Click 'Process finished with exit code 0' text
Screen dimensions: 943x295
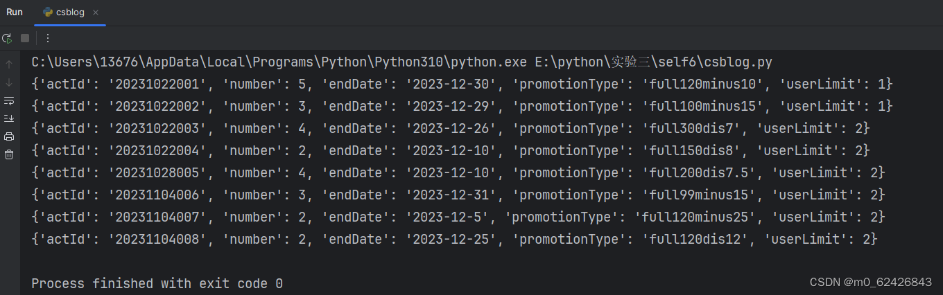coord(157,284)
